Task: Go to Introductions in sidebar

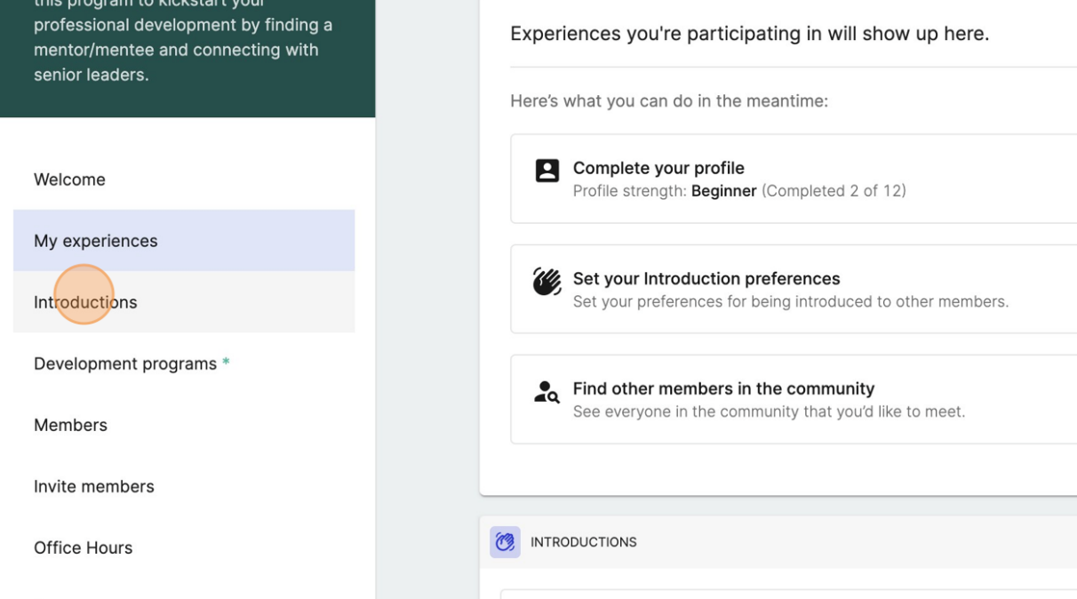Action: tap(184, 302)
